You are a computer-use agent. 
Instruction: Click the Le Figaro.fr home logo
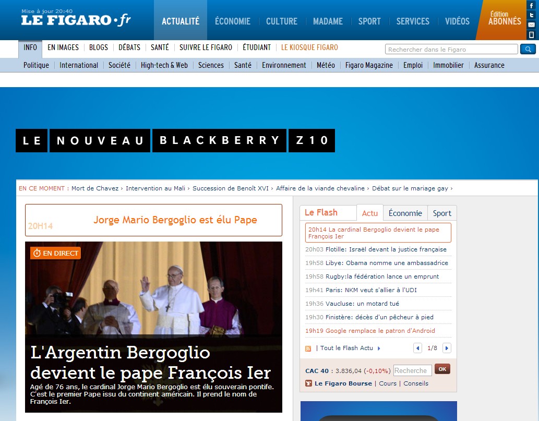tap(76, 20)
